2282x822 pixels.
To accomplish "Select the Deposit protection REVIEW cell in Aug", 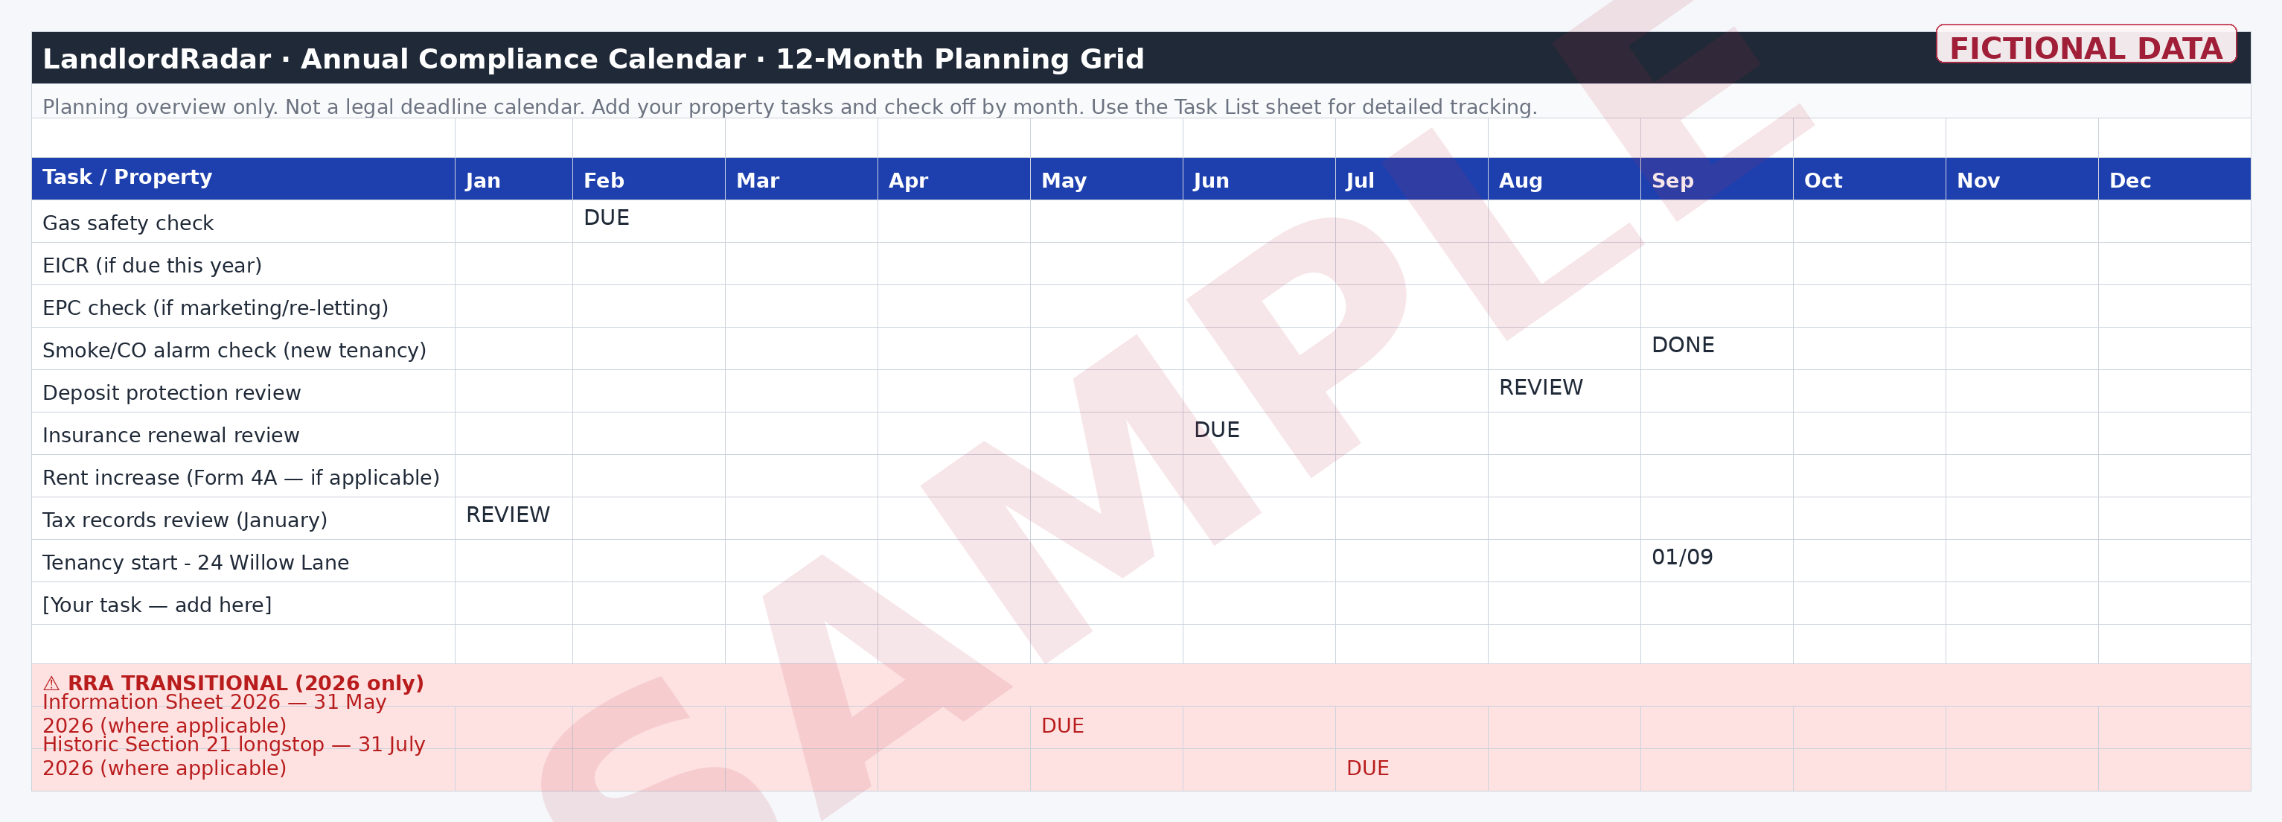I will point(1564,391).
